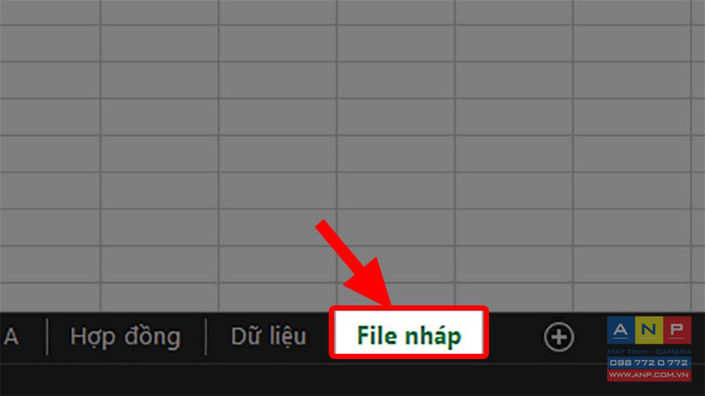Switch to the Hợp đồng sheet tab
The height and width of the screenshot is (396, 705).
pos(125,337)
